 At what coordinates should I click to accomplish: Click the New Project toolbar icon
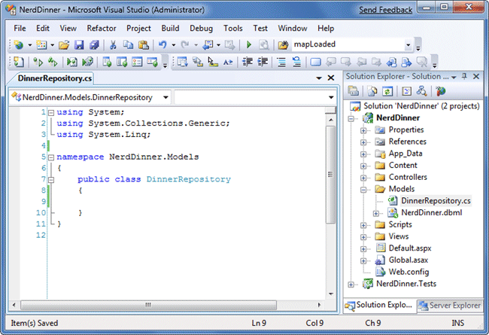(20, 45)
